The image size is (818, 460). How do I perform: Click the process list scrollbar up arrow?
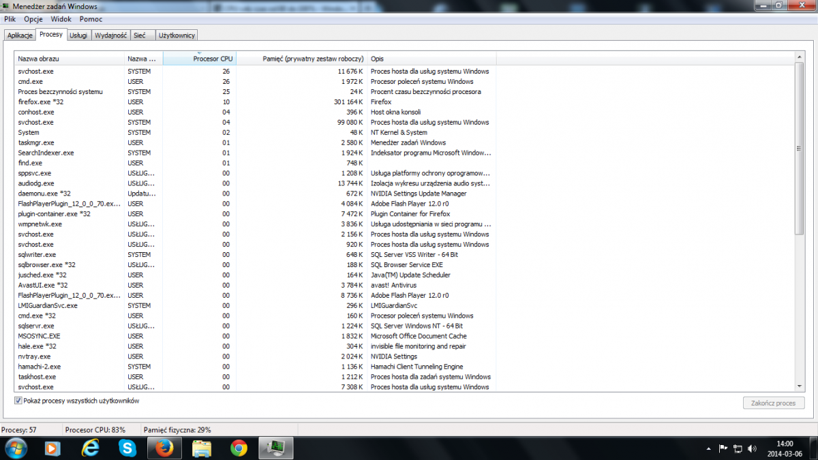(x=800, y=56)
